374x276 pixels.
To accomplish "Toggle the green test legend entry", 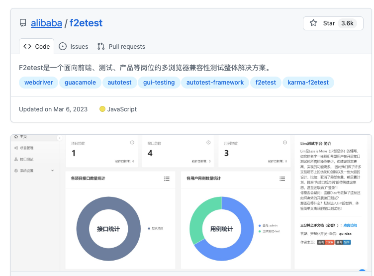I will coord(269,231).
